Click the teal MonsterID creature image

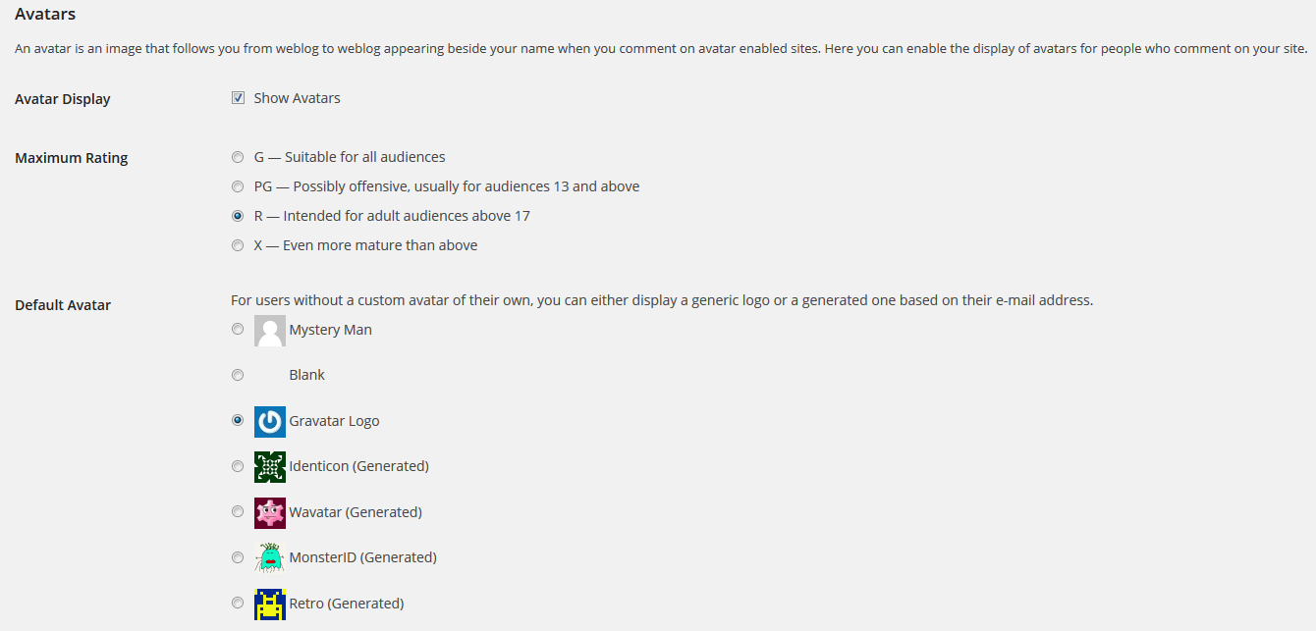[270, 558]
